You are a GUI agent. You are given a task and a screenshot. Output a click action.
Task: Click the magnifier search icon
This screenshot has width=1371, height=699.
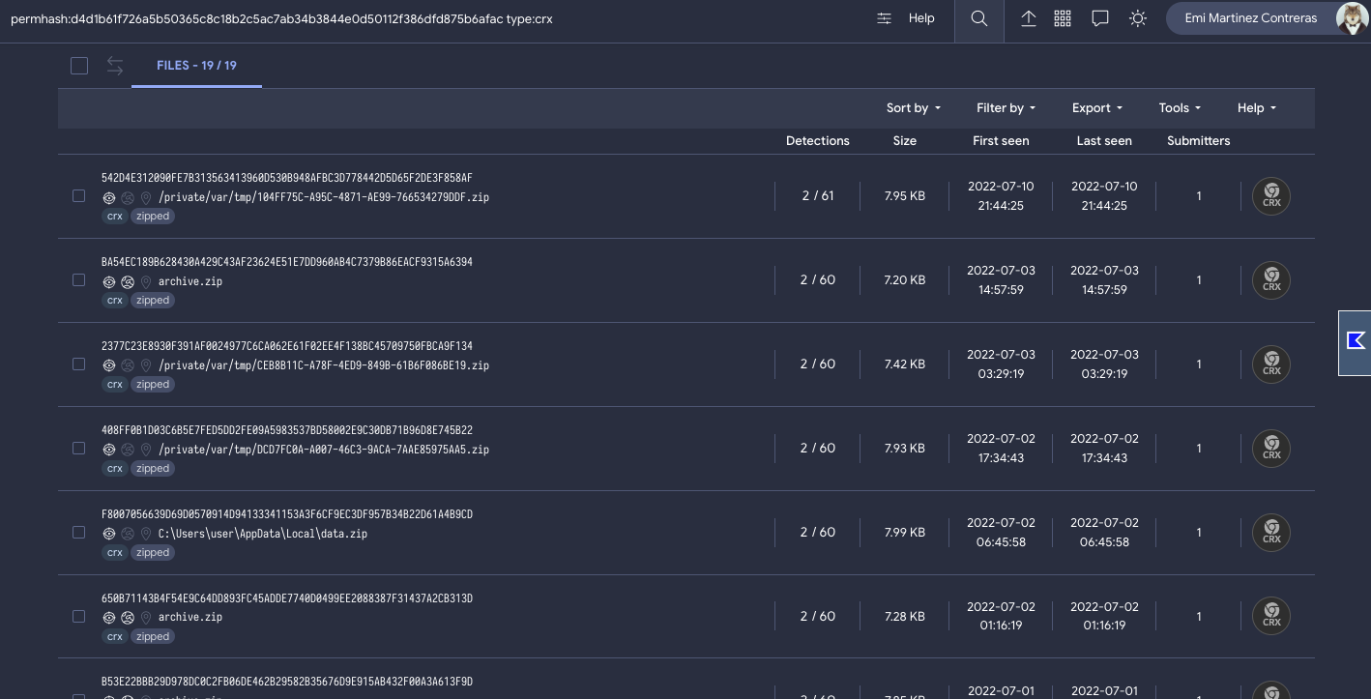(x=979, y=19)
